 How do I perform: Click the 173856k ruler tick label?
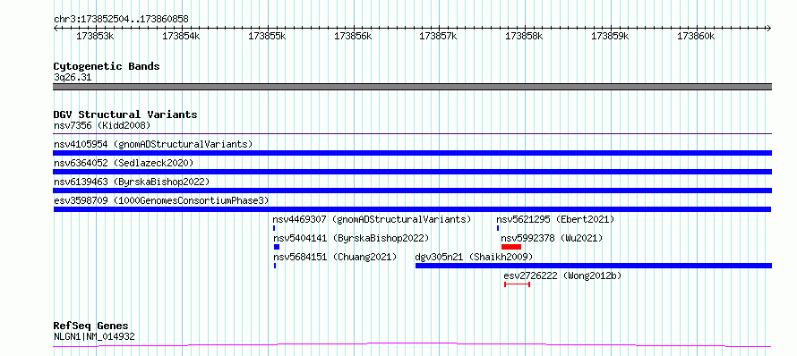click(353, 36)
